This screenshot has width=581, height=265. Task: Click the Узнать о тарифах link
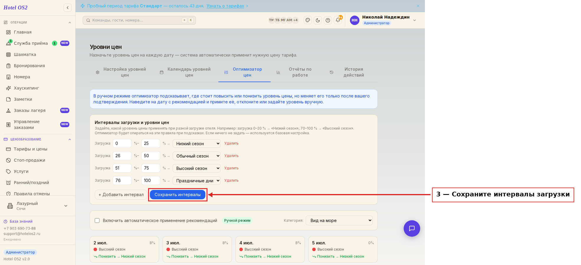[x=225, y=6]
